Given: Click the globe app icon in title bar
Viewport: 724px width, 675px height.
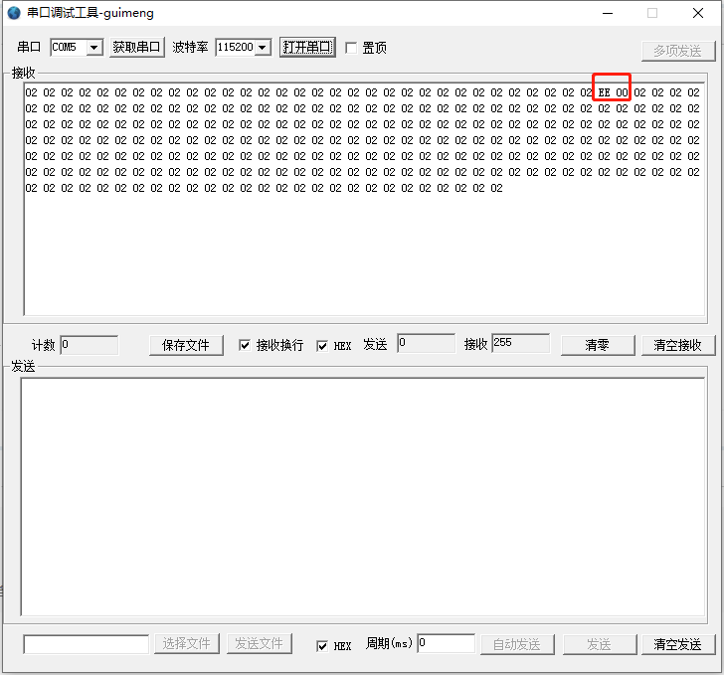Looking at the screenshot, I should (13, 13).
